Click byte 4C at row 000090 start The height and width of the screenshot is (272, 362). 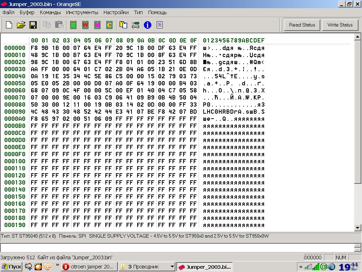point(34,112)
